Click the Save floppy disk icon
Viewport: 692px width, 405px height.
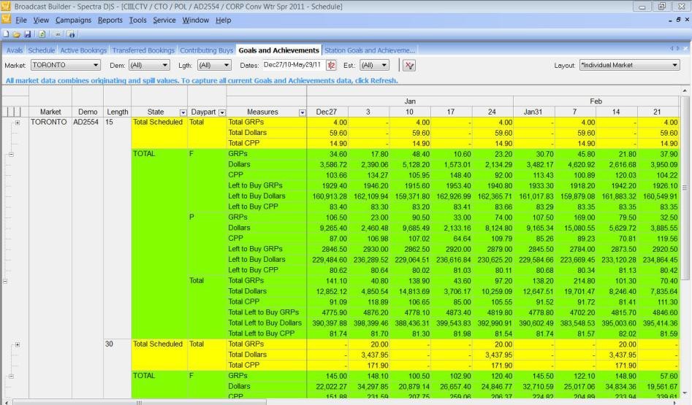[x=27, y=34]
